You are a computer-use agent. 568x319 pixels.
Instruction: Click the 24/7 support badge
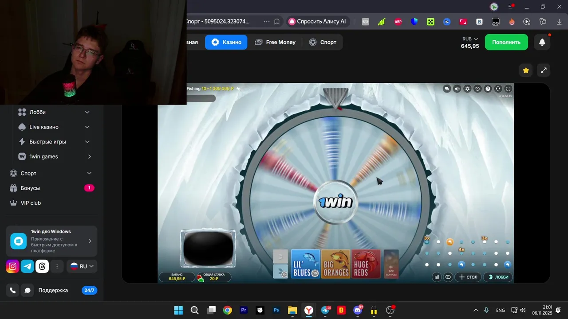click(x=89, y=290)
